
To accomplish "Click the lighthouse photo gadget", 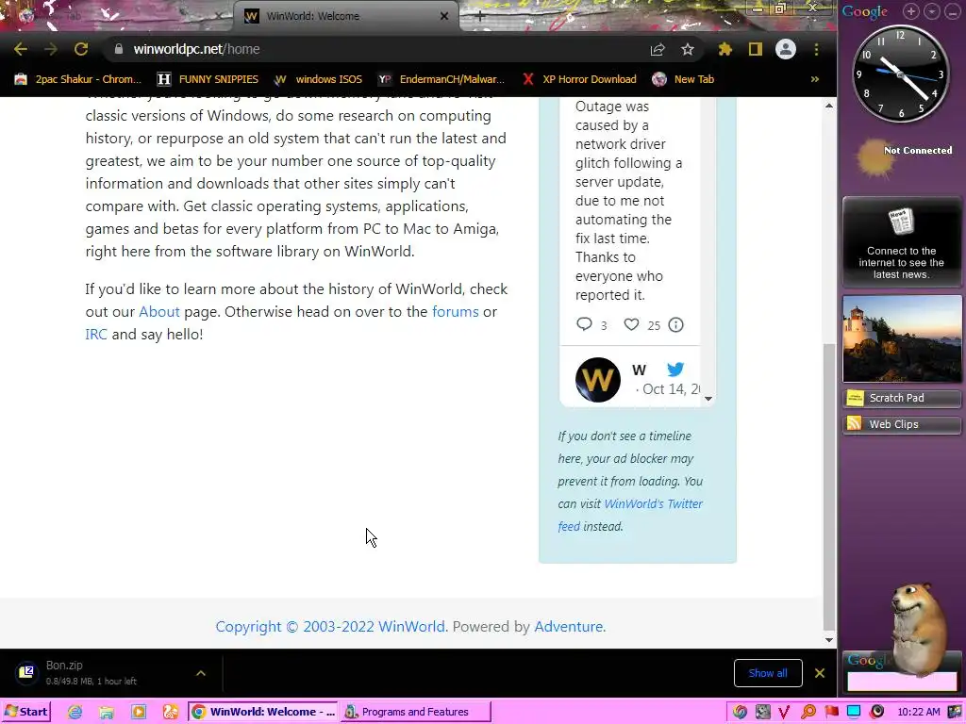I will click(901, 338).
